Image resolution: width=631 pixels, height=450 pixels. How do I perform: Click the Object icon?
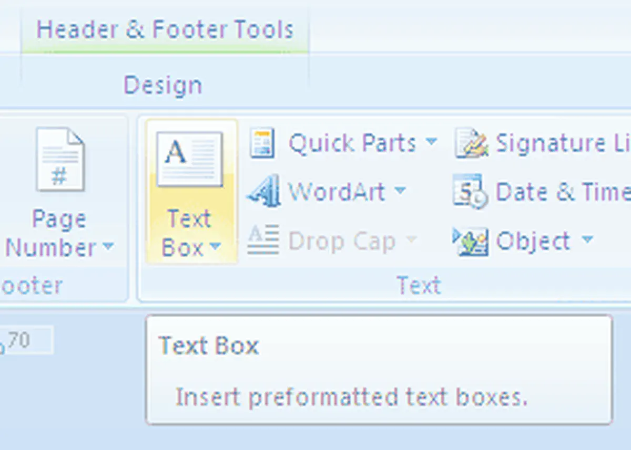(470, 242)
